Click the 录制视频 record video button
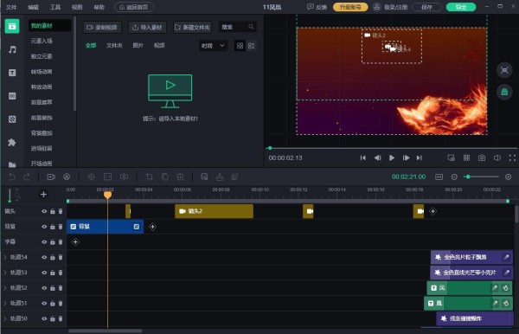 coord(102,27)
